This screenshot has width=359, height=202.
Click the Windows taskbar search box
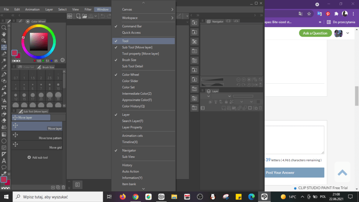tap(58, 197)
